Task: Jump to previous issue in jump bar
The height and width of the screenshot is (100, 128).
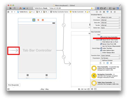Action: (x=85, y=12)
